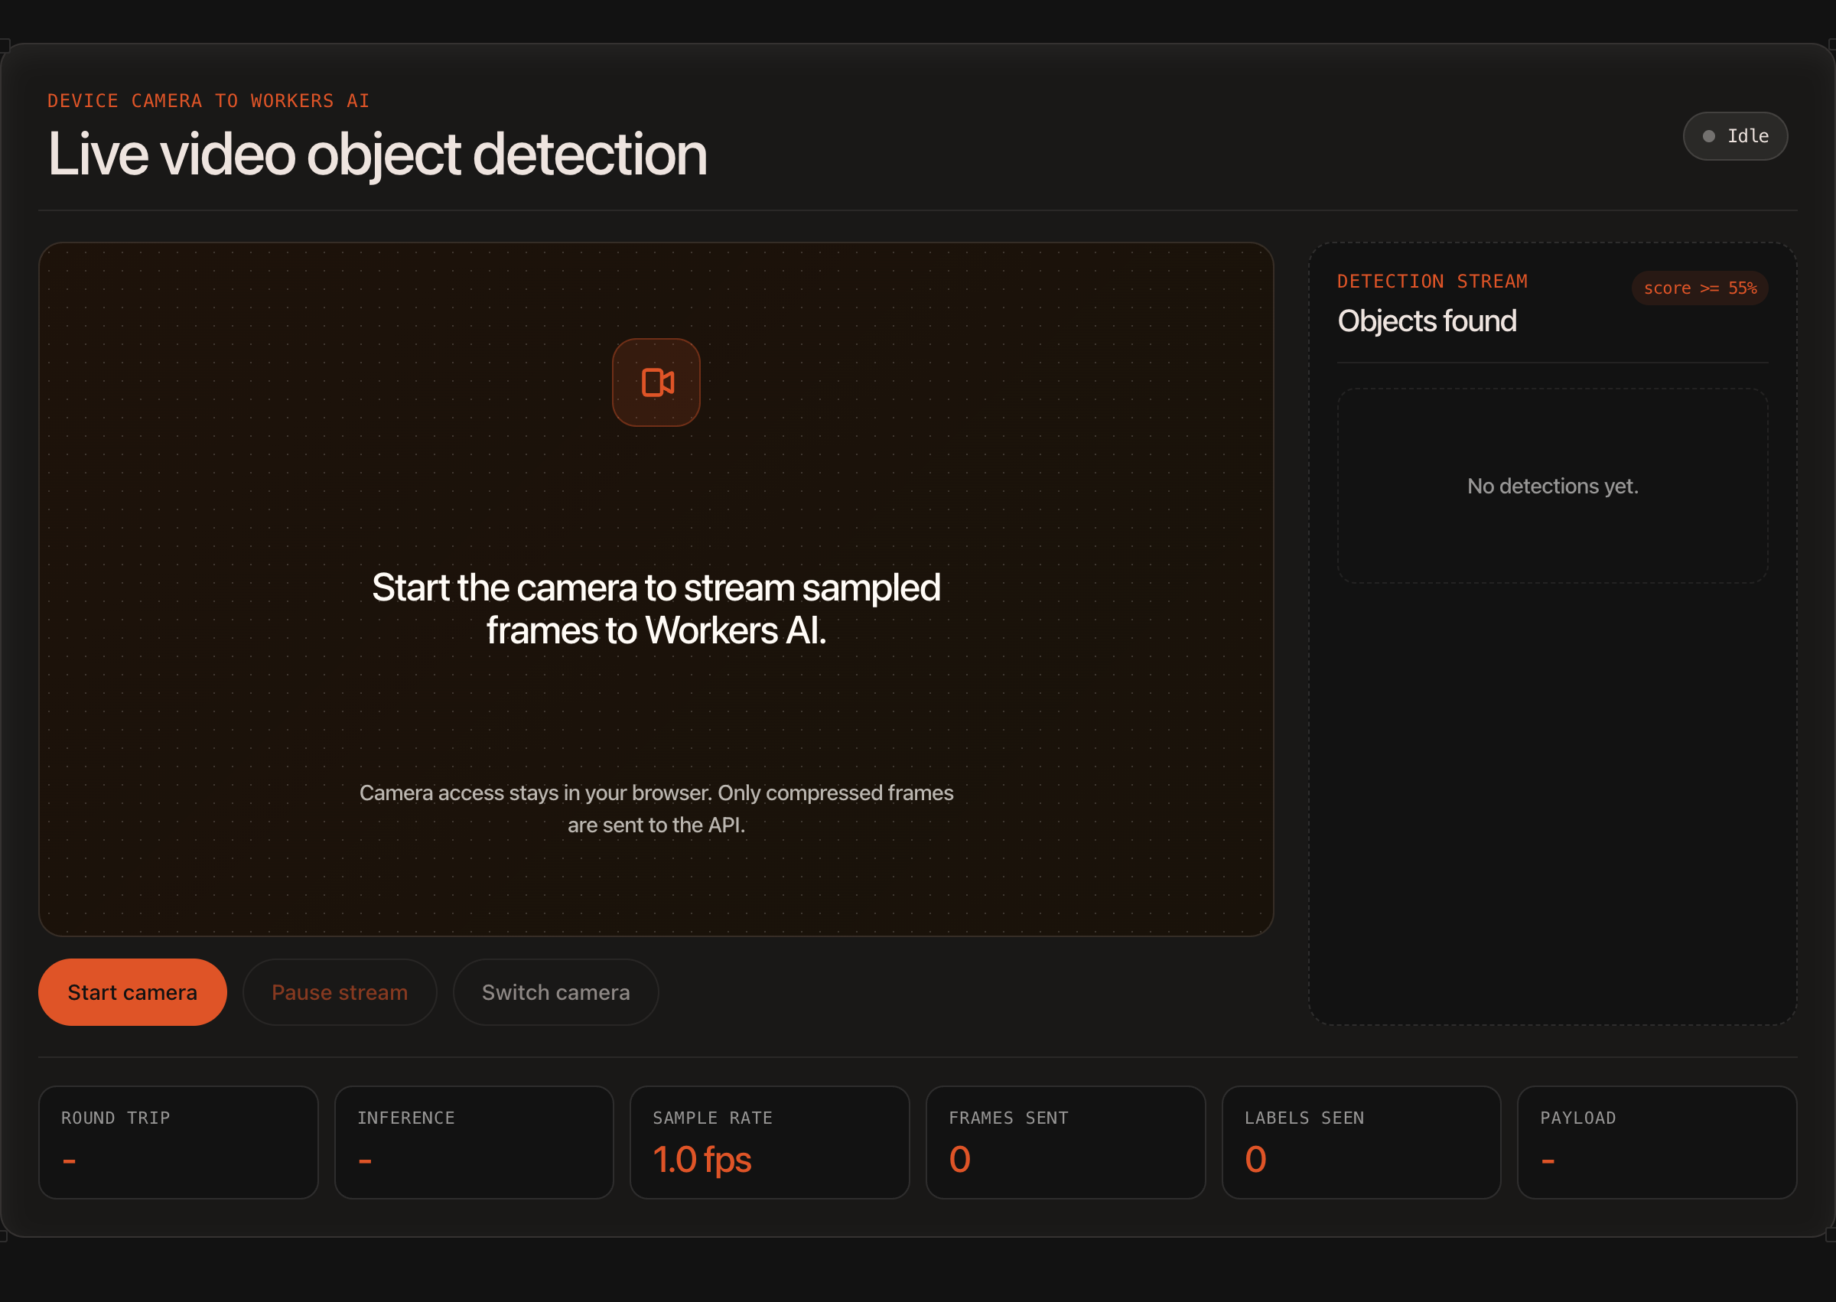Select the Inference metric card
1836x1302 pixels.
pos(474,1142)
